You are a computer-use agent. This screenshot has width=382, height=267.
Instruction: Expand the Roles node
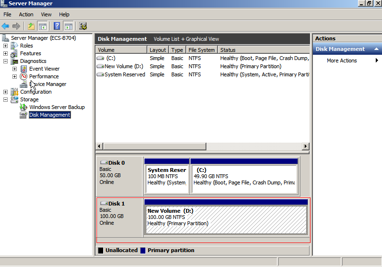[x=5, y=46]
